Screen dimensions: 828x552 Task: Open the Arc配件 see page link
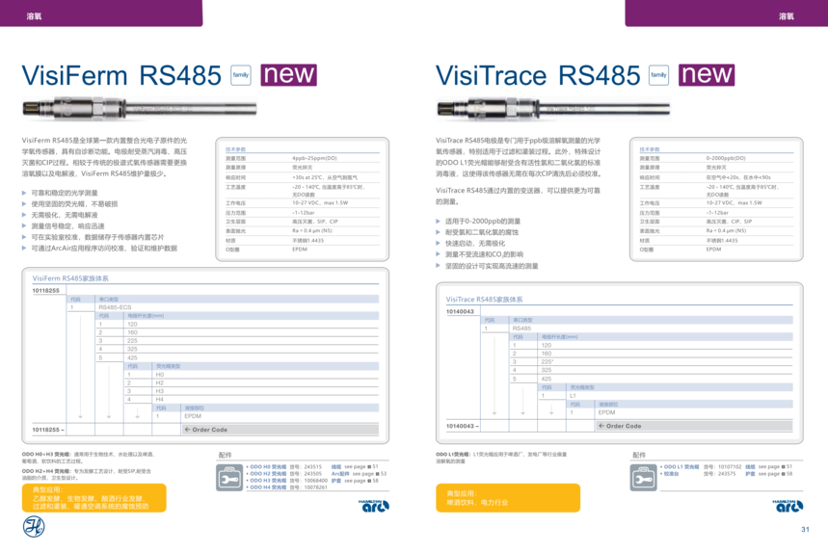pos(360,474)
